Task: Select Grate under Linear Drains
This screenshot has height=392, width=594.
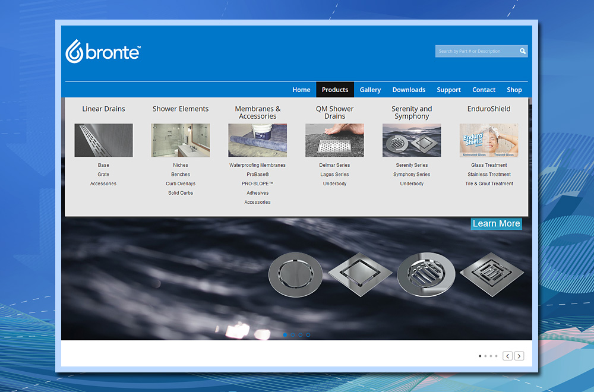Action: (x=103, y=174)
